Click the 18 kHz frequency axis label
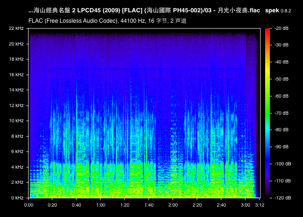The height and width of the screenshot is (217, 303). (16, 59)
